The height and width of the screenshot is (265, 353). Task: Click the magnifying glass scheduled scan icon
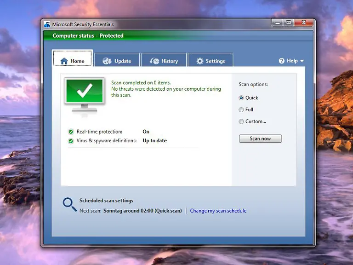[x=69, y=204]
